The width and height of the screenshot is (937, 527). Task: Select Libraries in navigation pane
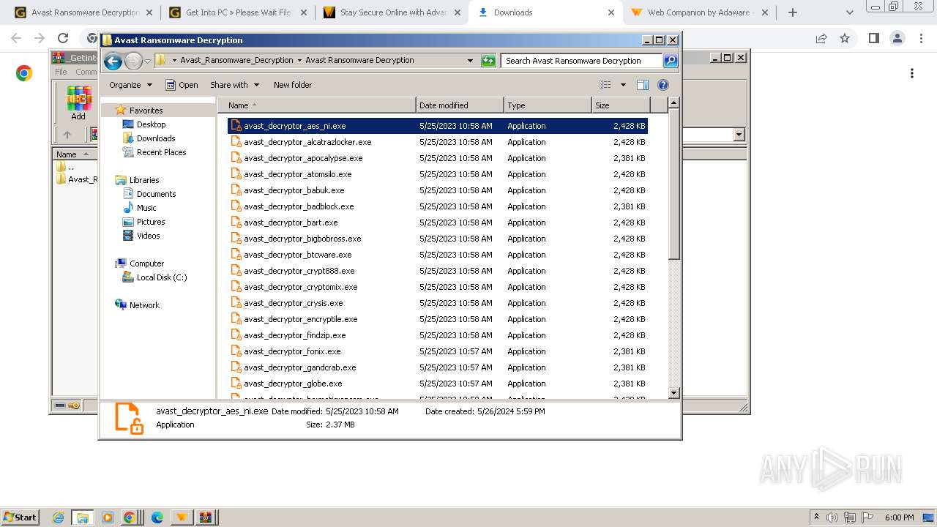[x=144, y=180]
